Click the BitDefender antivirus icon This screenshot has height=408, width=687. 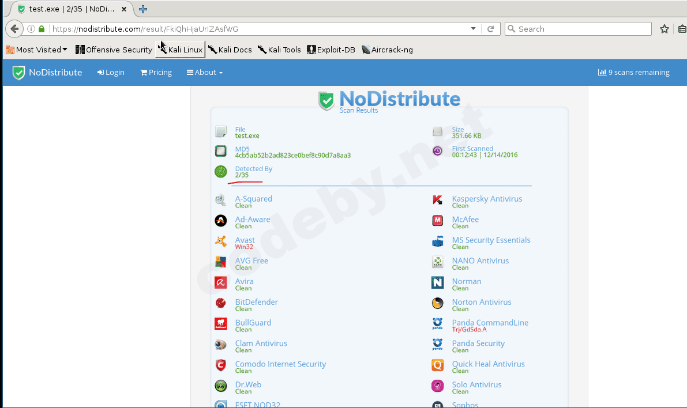coord(221,303)
